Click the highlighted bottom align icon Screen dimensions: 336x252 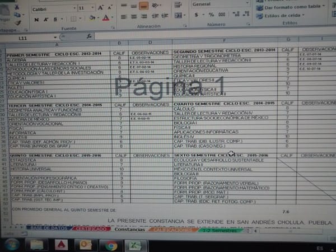pos(143,6)
